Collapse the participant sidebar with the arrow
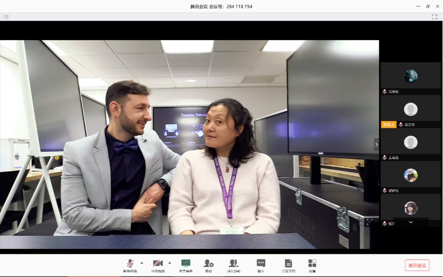Image resolution: width=443 pixels, height=277 pixels. pos(376,144)
